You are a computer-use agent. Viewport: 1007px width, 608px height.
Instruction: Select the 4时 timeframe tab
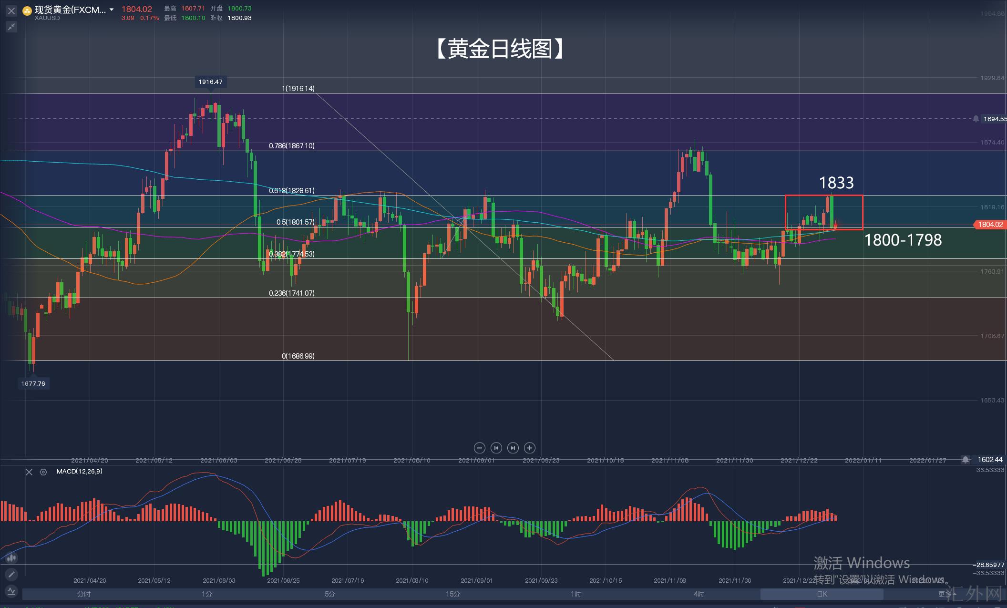click(x=699, y=594)
